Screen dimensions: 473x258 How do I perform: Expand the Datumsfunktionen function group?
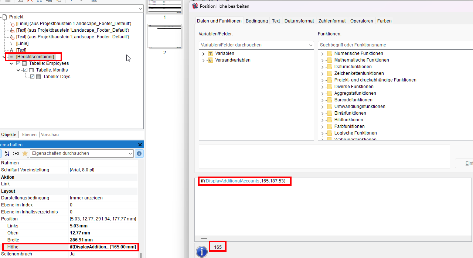(322, 67)
